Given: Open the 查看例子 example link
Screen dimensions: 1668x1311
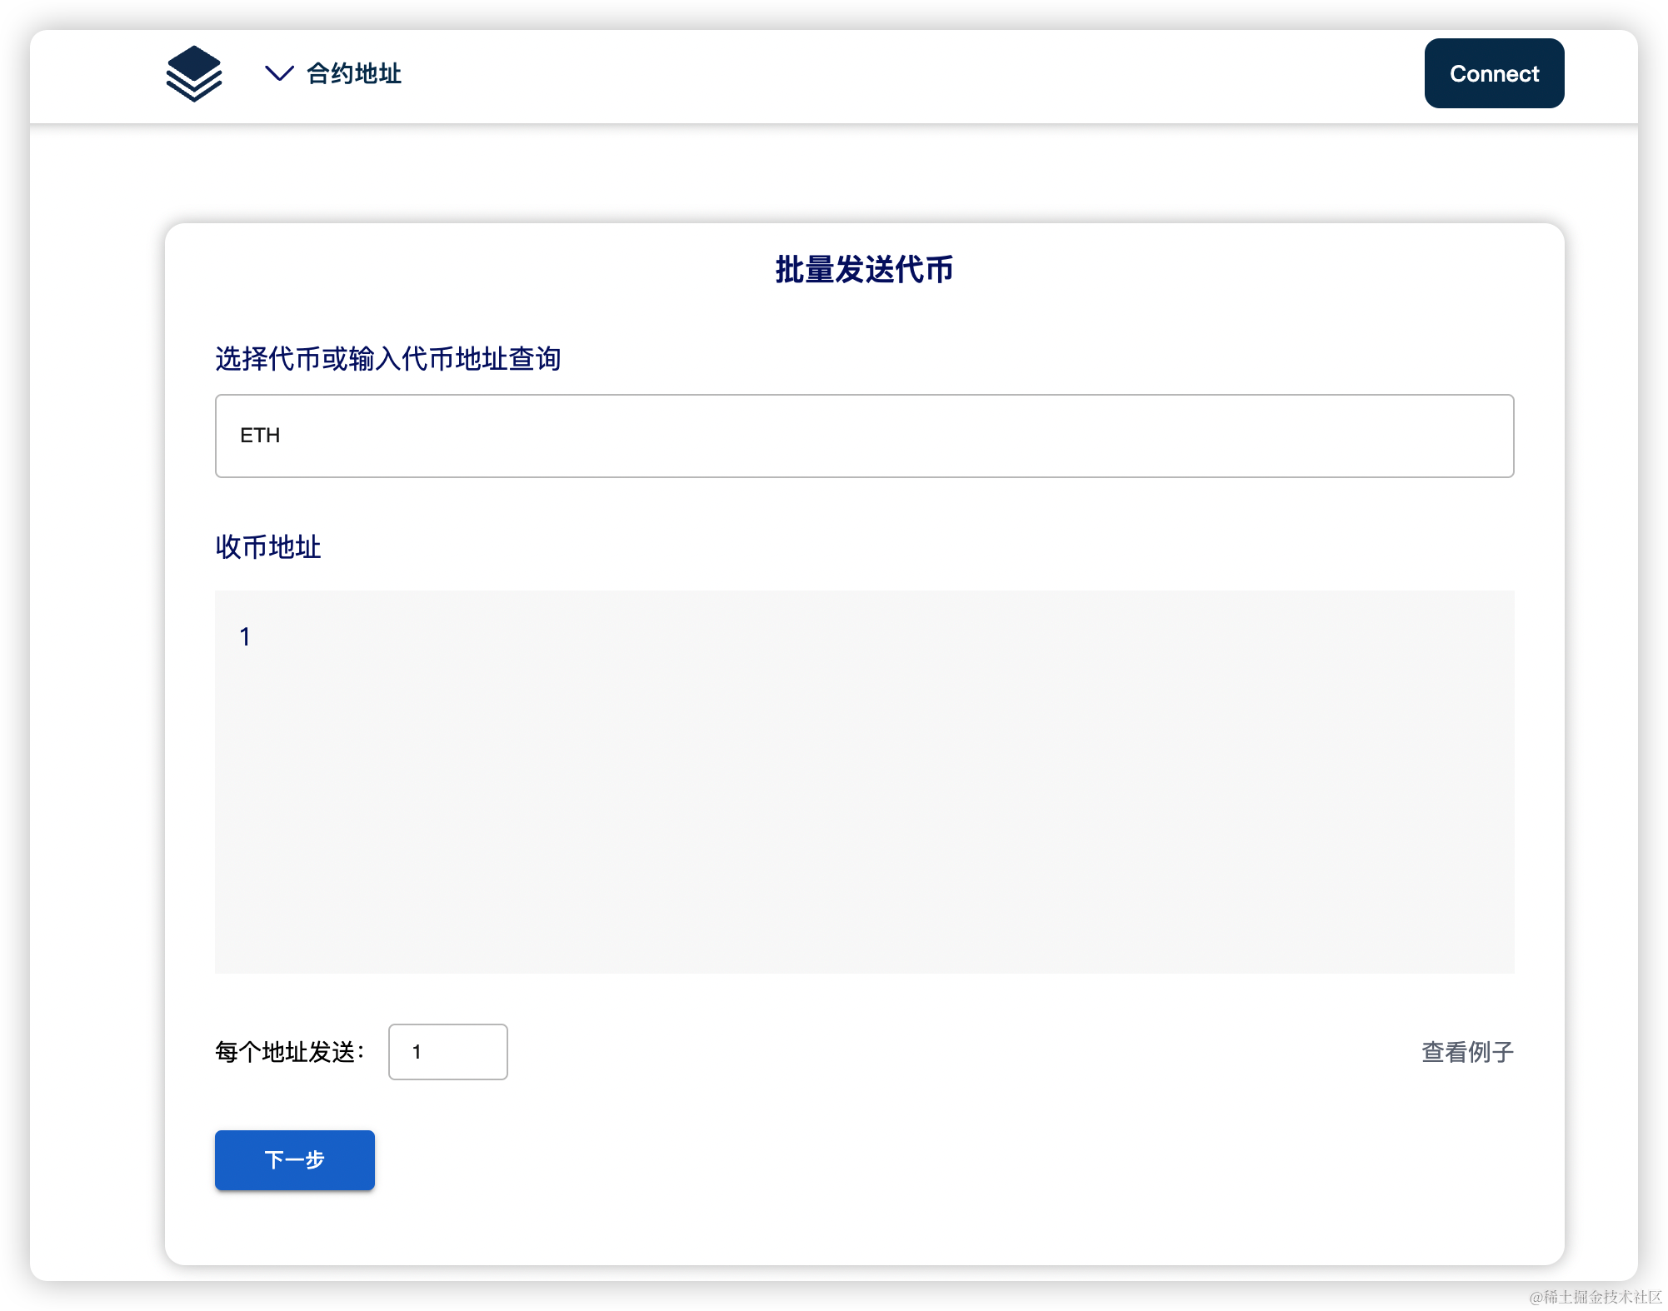Looking at the screenshot, I should coord(1466,1052).
